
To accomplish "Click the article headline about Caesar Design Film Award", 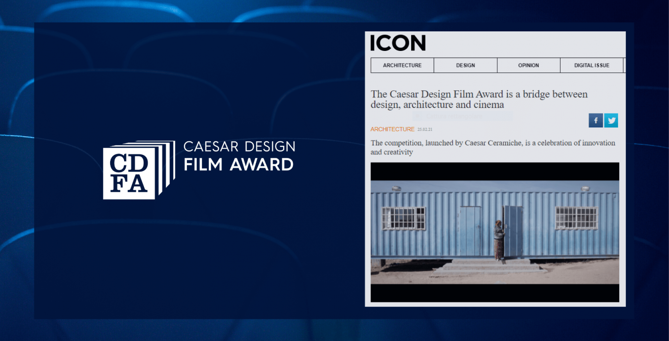I will pyautogui.click(x=479, y=99).
